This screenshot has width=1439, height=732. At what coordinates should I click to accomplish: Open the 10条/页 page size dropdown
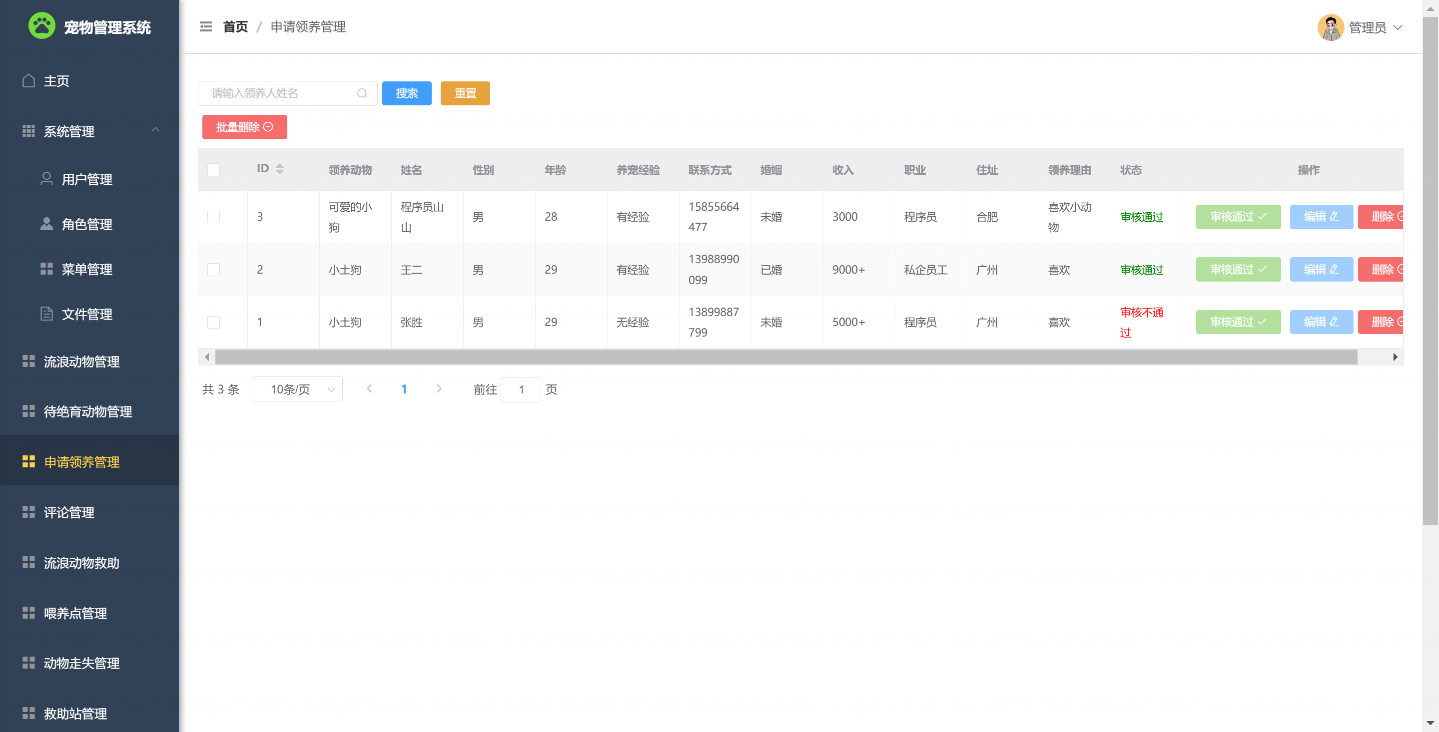pyautogui.click(x=297, y=389)
